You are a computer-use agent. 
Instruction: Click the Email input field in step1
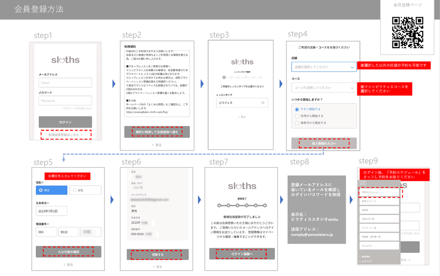click(x=65, y=83)
